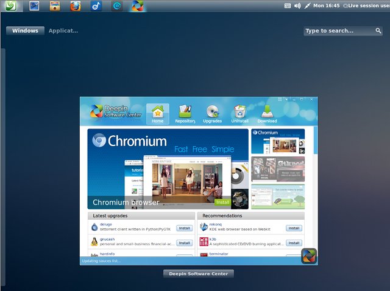Viewport: 390px width, 291px height.
Task: Click the network connection tray icon
Action: click(307, 5)
